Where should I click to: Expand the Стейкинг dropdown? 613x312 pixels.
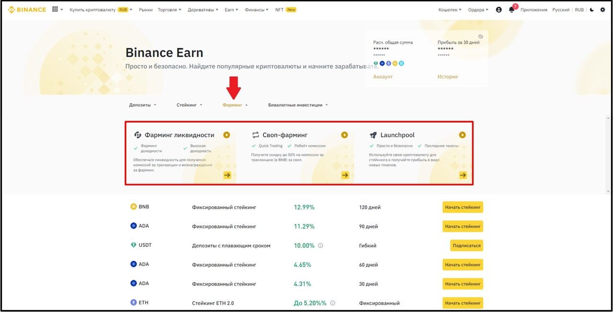(x=189, y=105)
